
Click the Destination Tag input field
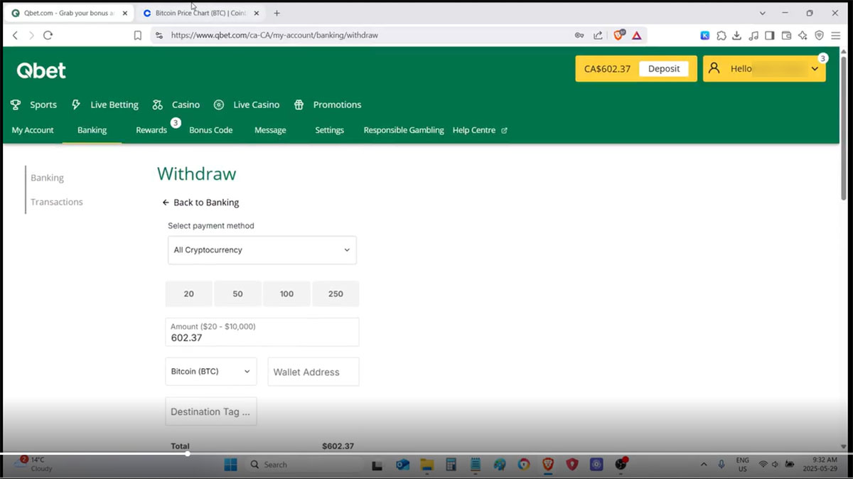coord(211,411)
